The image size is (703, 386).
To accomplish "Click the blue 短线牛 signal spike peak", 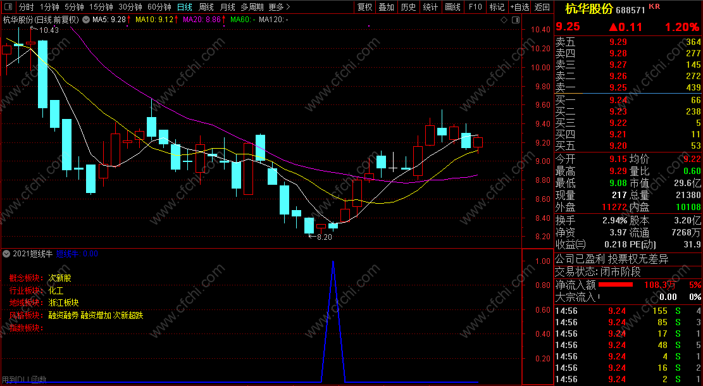I will point(333,261).
